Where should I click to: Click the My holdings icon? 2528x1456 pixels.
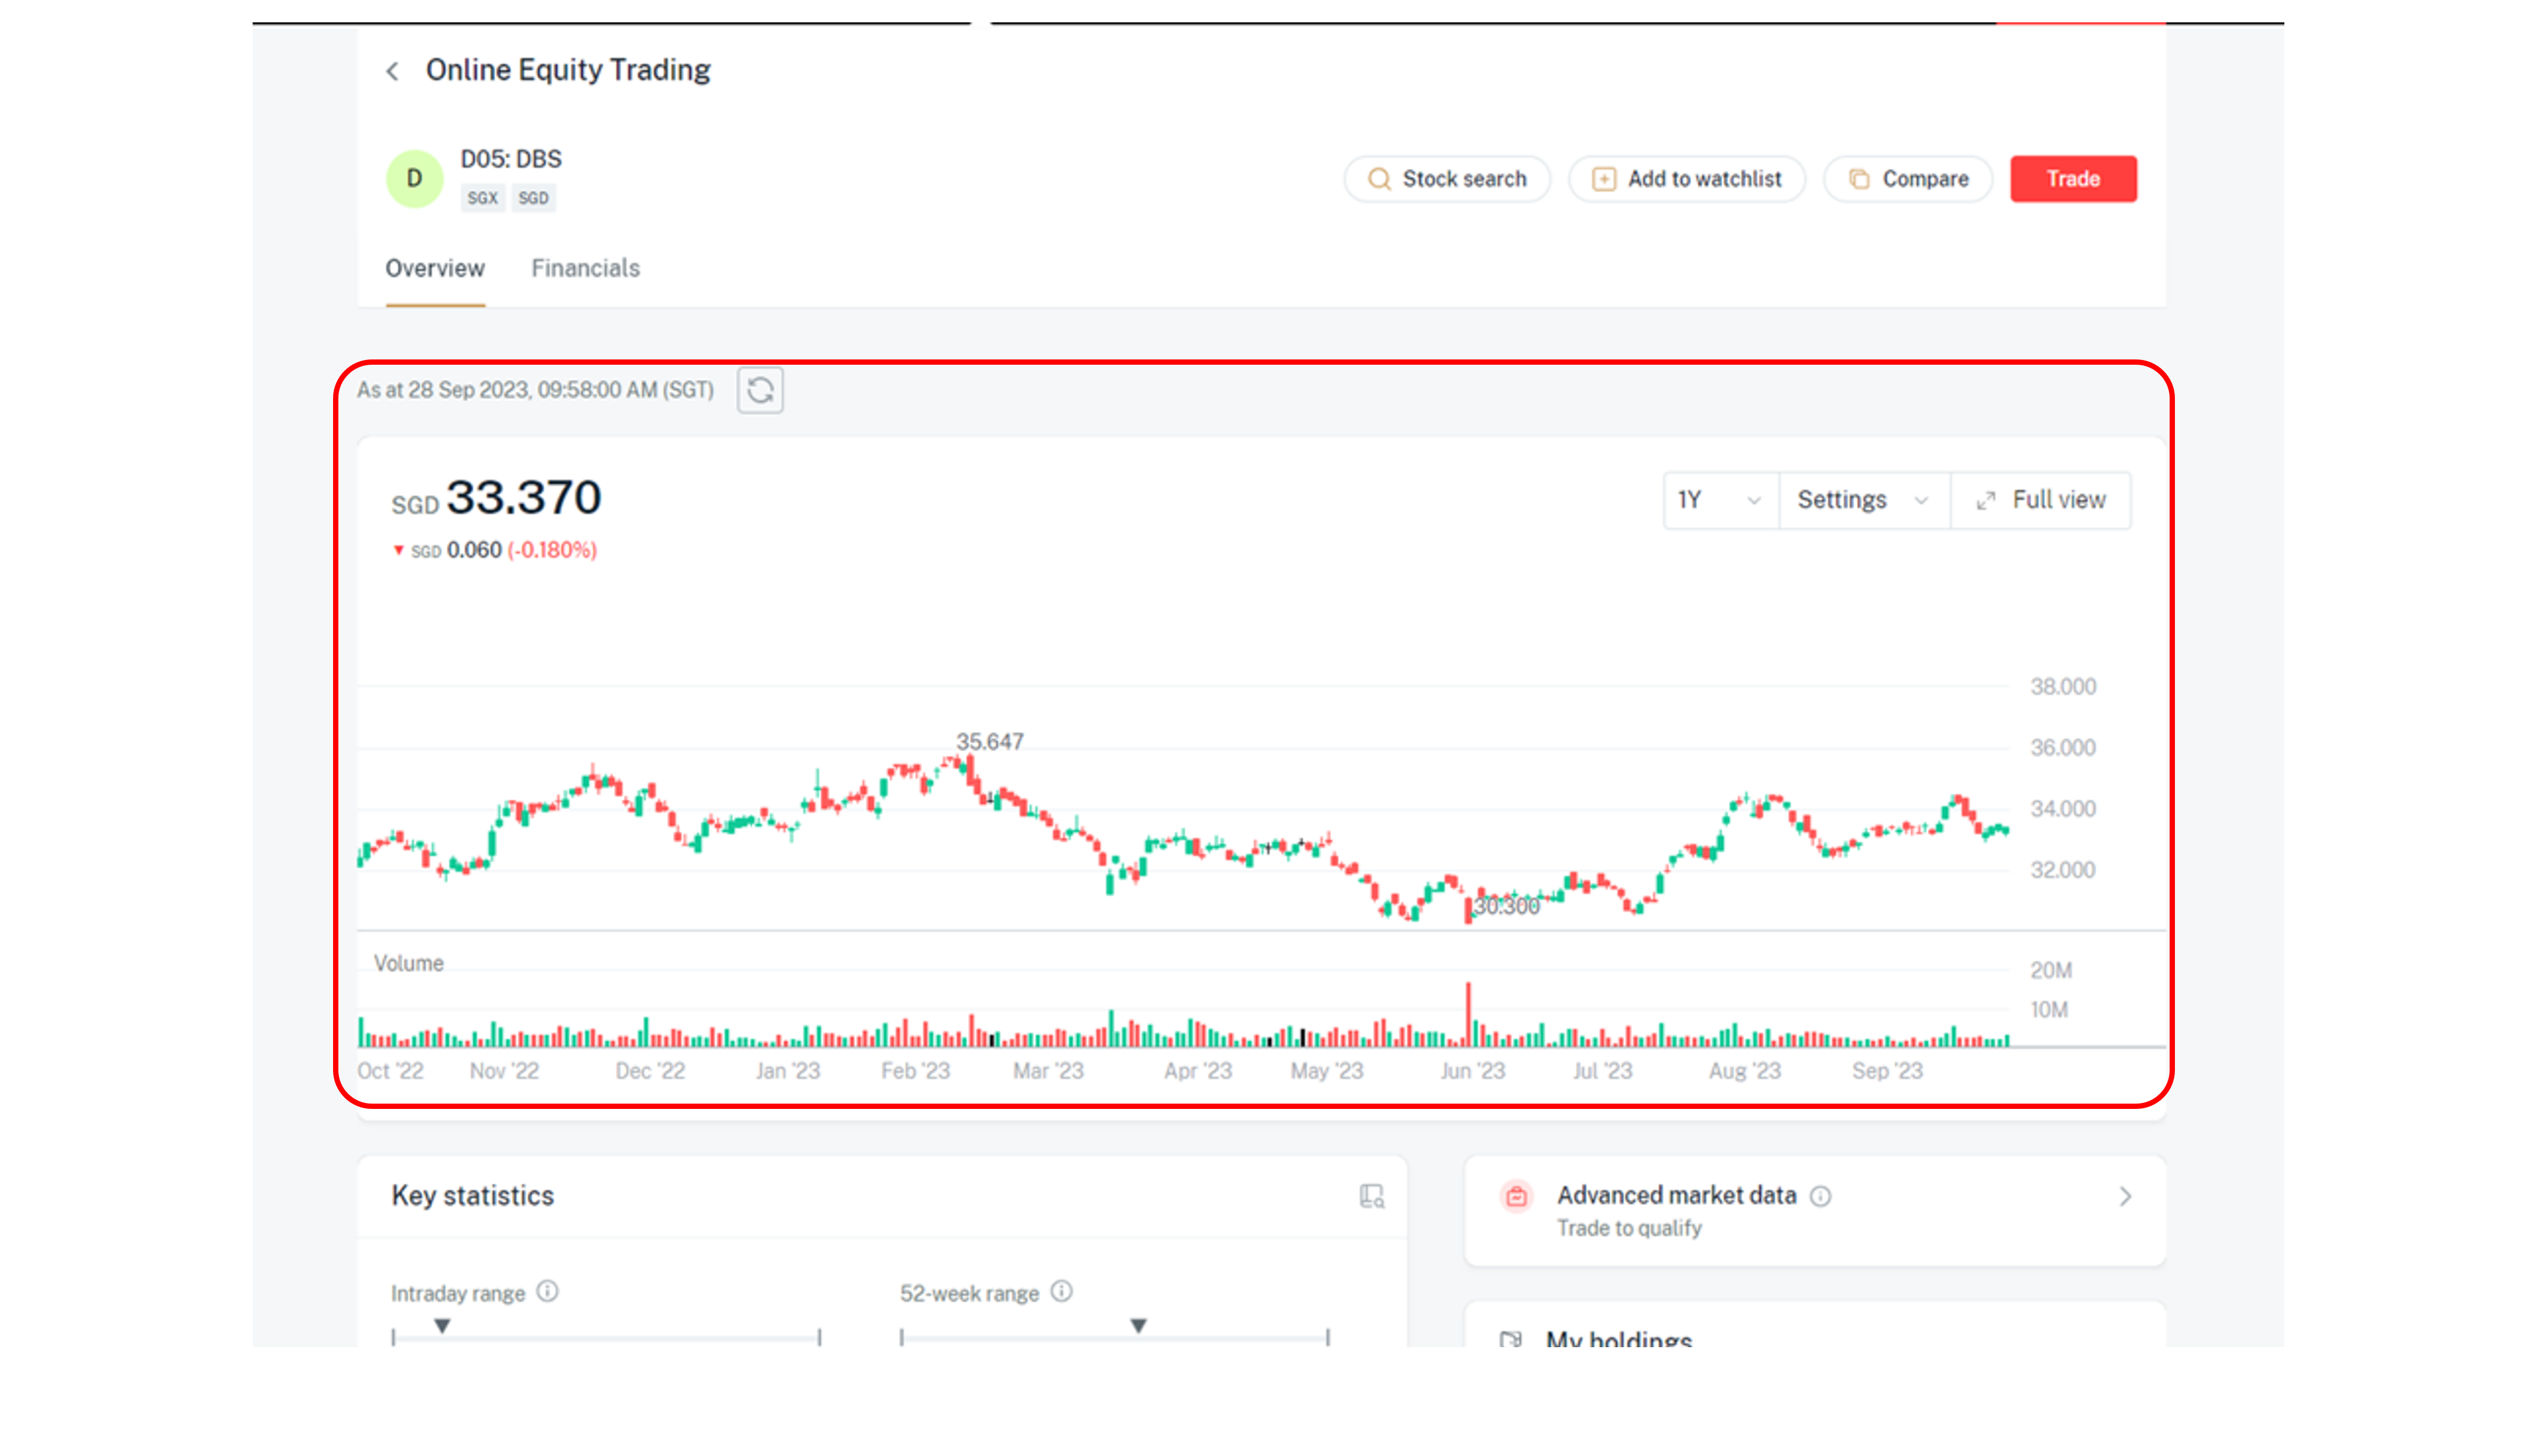(1510, 1340)
